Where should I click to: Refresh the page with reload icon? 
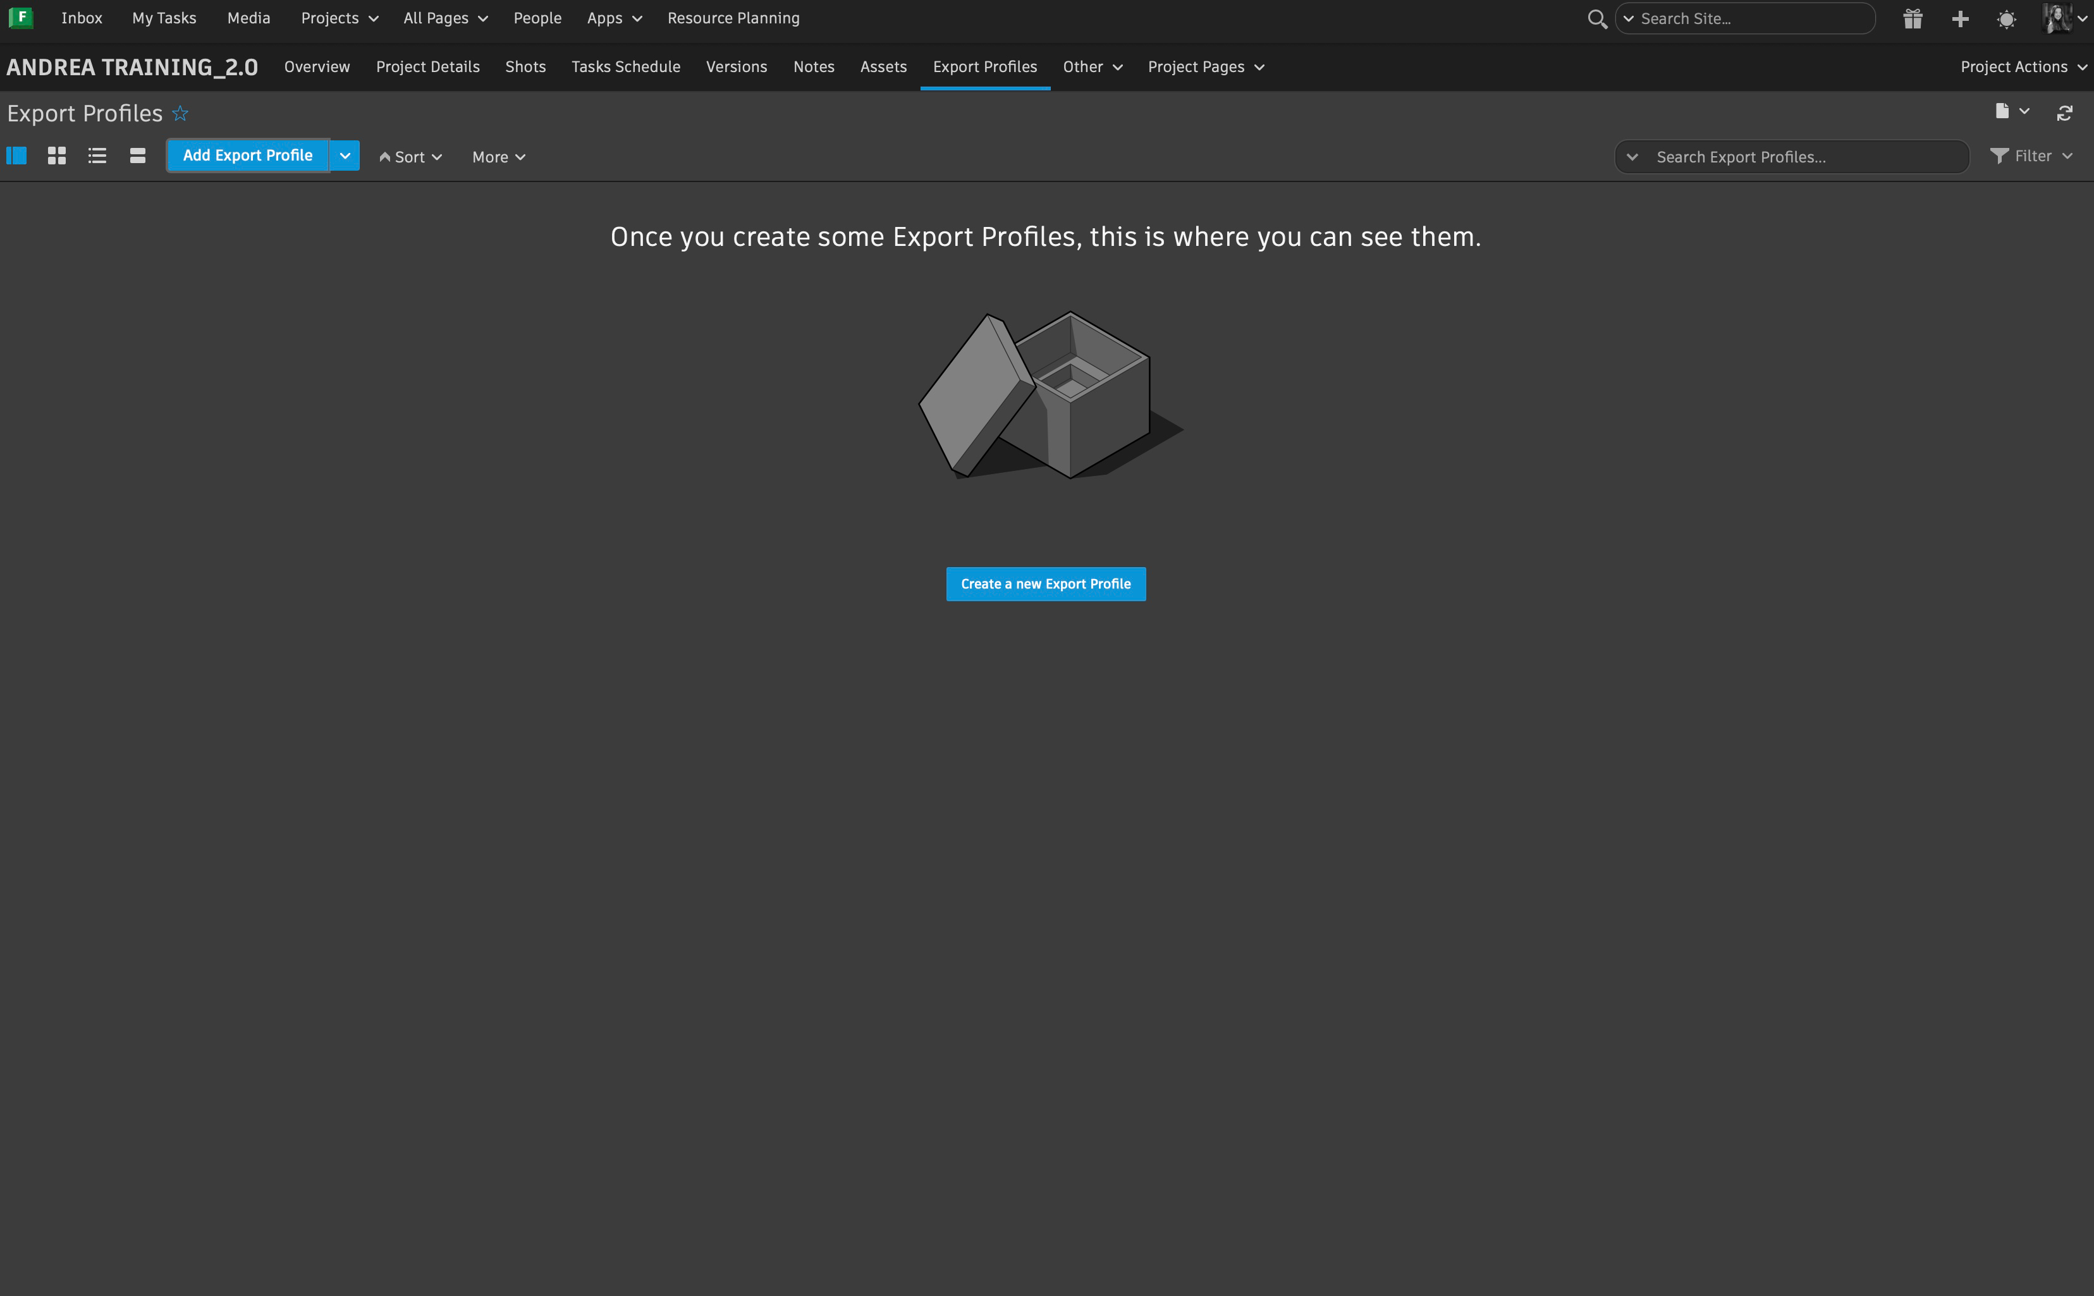[2064, 113]
